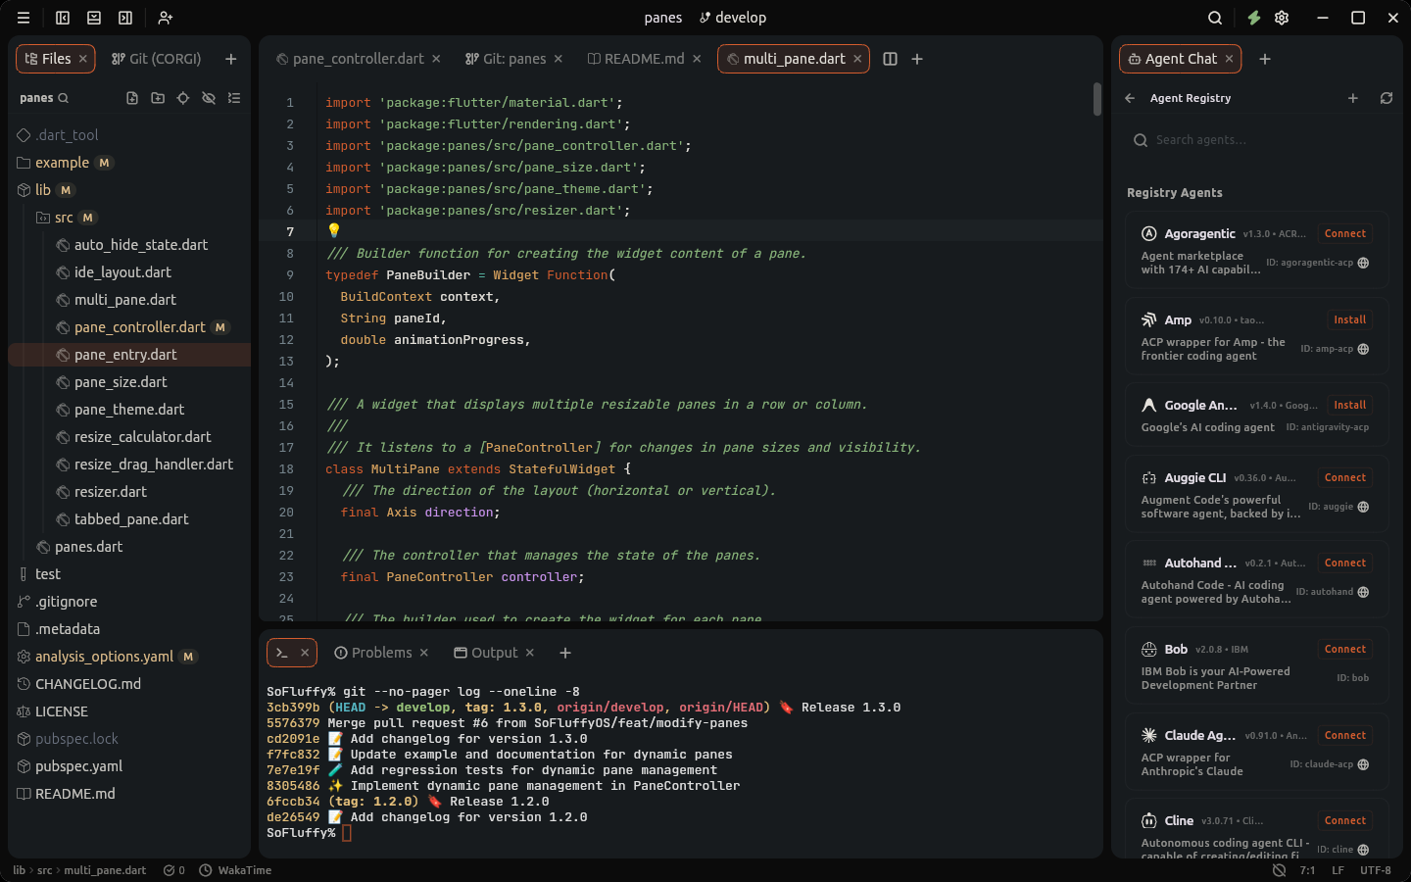Image resolution: width=1411 pixels, height=882 pixels.
Task: Connect the Agoragentic agent
Action: pos(1345,233)
